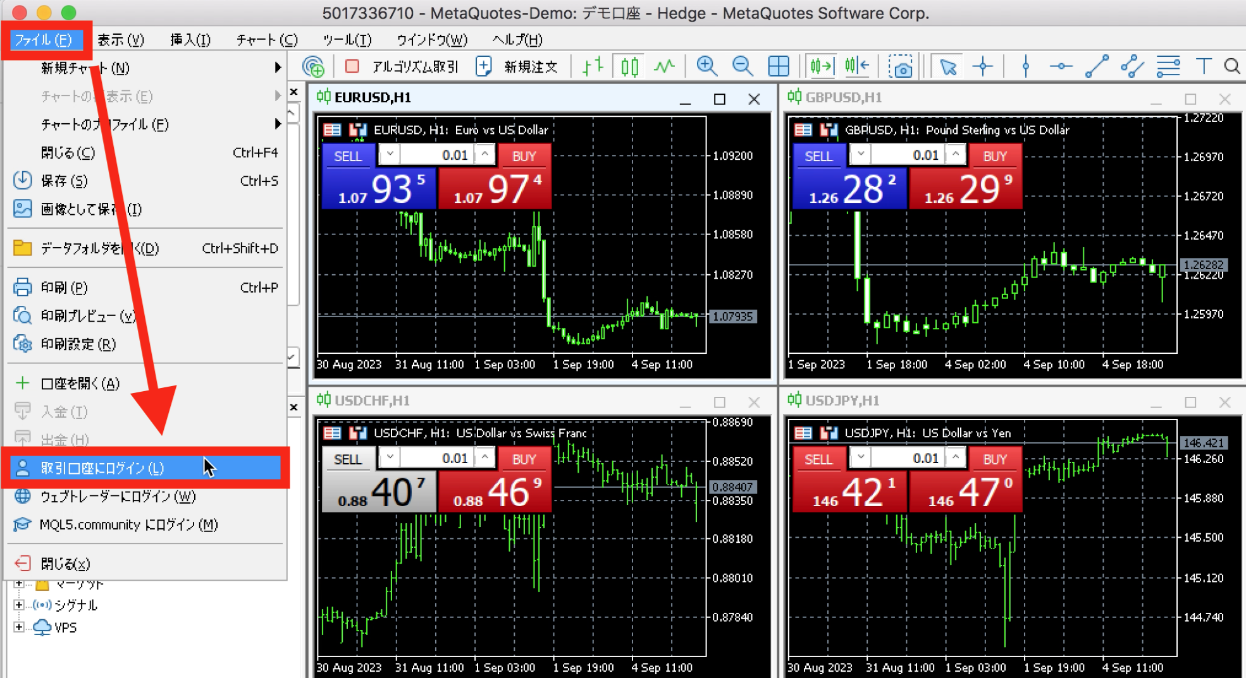
Task: Click SELL on the USDCHF chart
Action: coord(348,459)
